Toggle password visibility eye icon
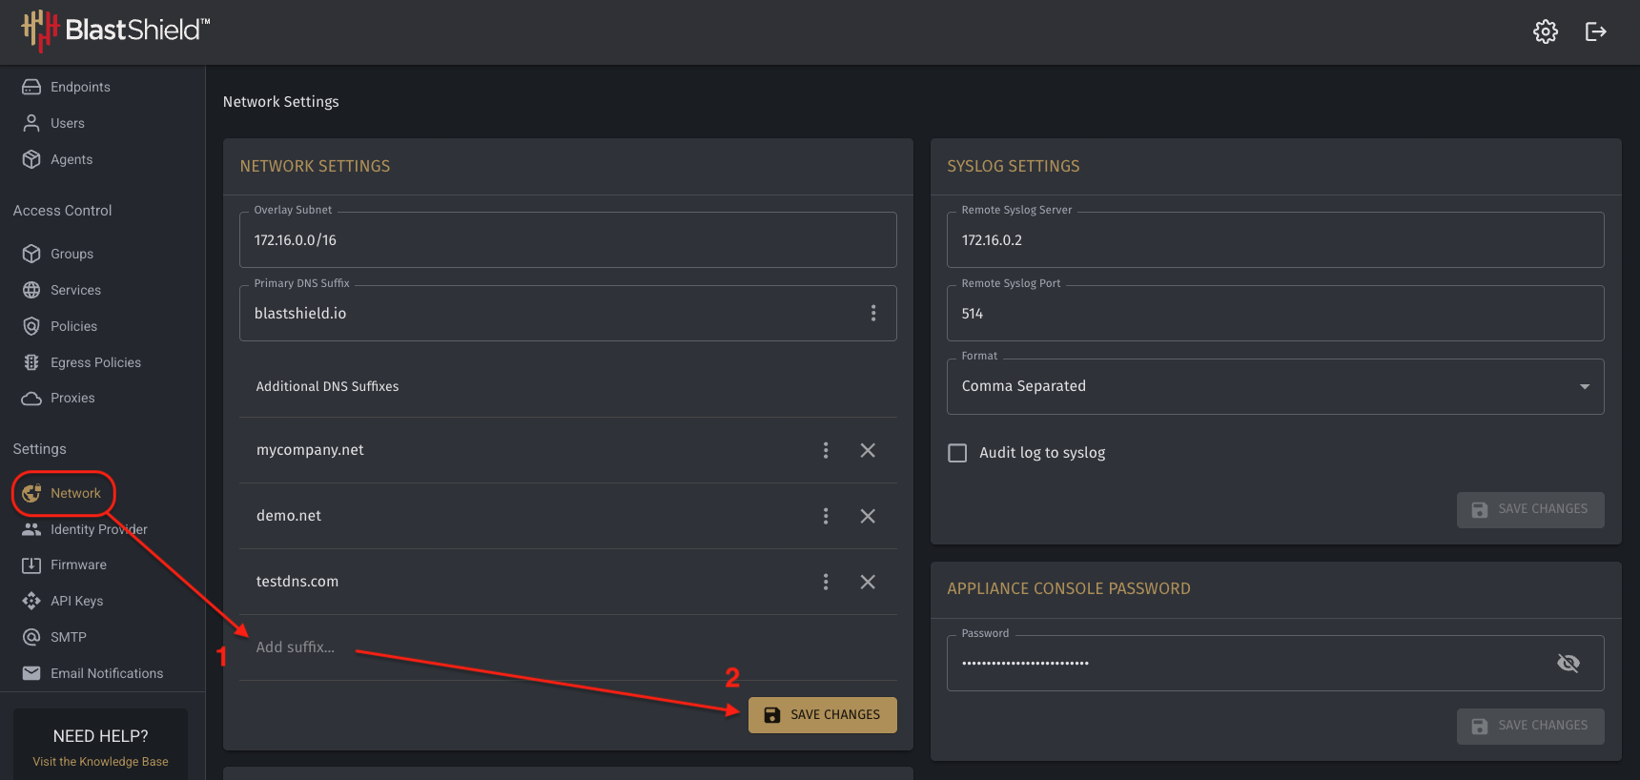The image size is (1640, 780). 1568,663
